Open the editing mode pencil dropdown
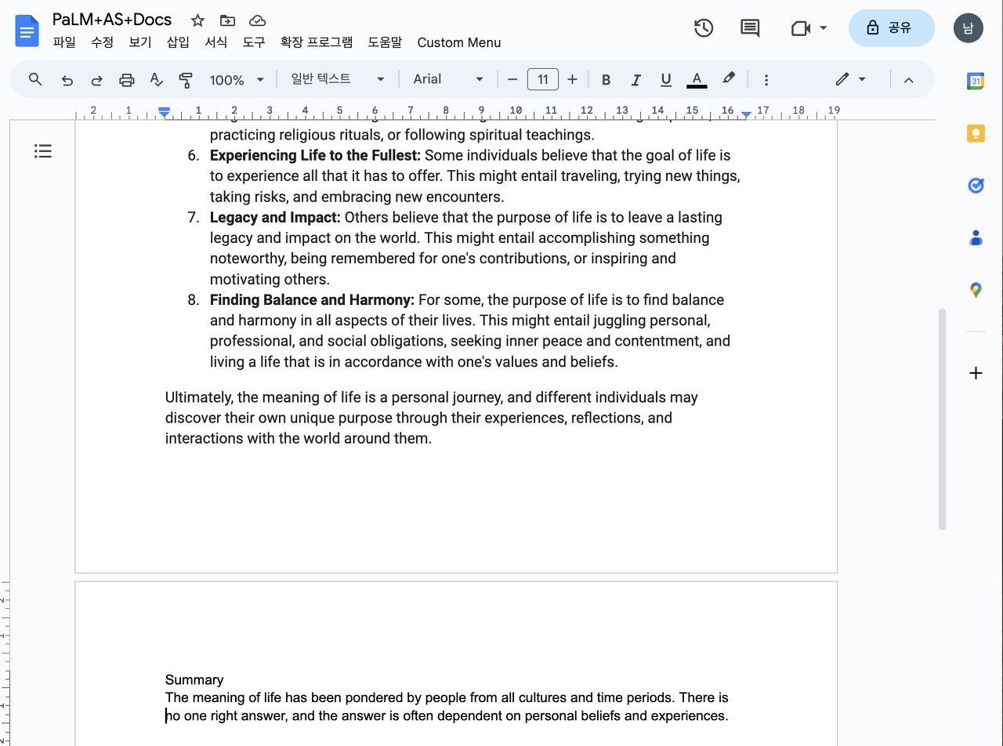 850,79
